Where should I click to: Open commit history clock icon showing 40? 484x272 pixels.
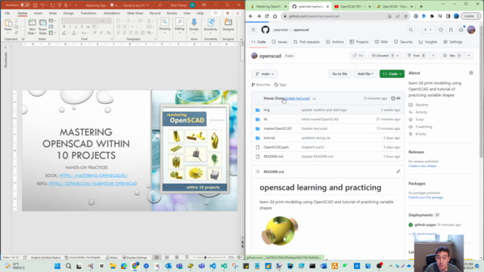point(396,98)
